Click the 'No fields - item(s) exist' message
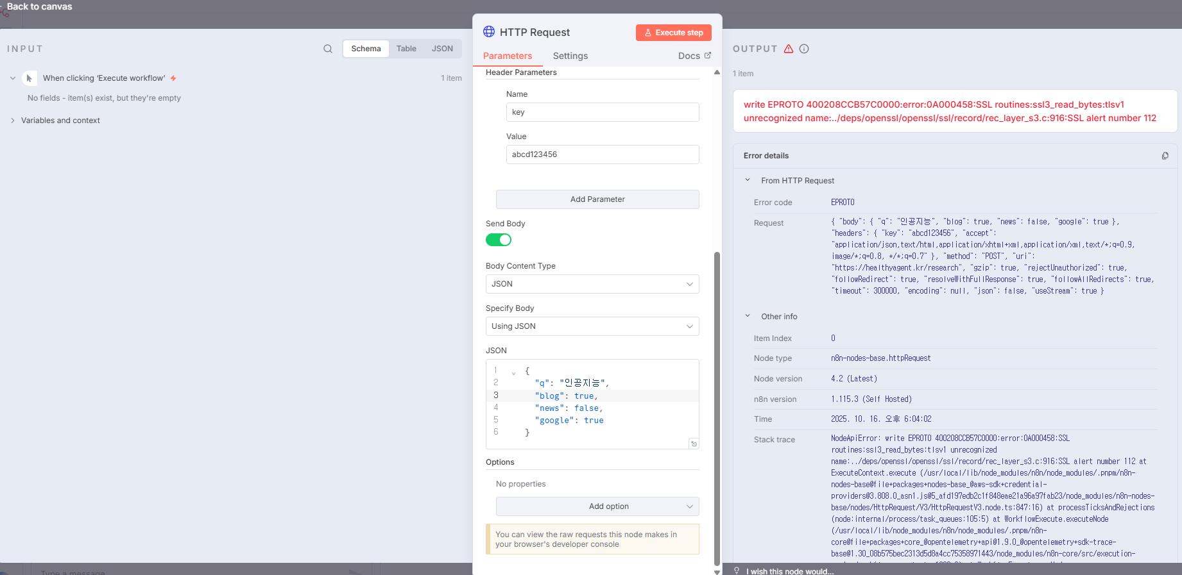The height and width of the screenshot is (575, 1182). 104,98
